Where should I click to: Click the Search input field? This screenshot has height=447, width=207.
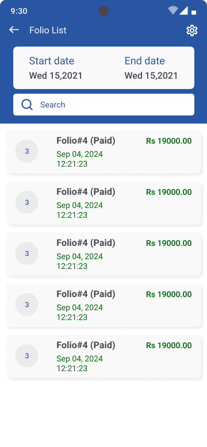click(x=103, y=105)
